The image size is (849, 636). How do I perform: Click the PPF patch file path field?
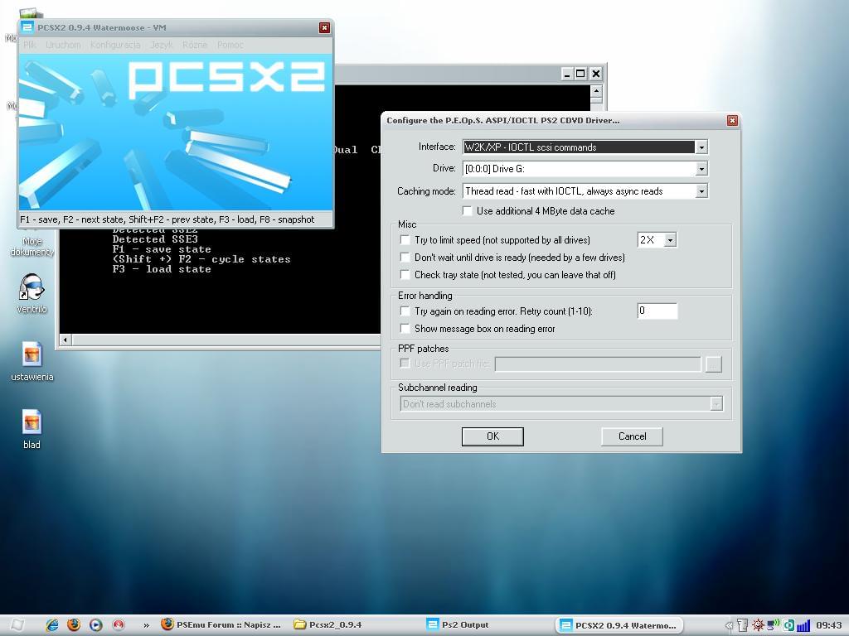click(598, 364)
